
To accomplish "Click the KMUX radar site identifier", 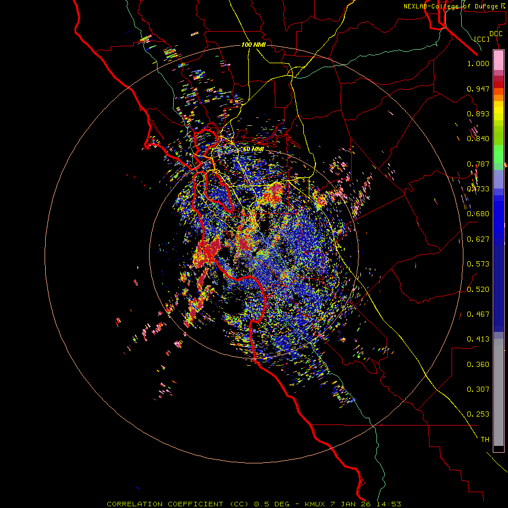I will tap(316, 504).
